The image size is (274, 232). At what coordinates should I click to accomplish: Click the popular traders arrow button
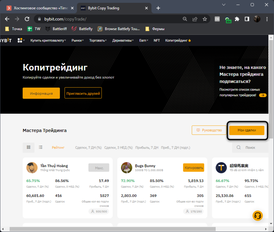[263, 95]
